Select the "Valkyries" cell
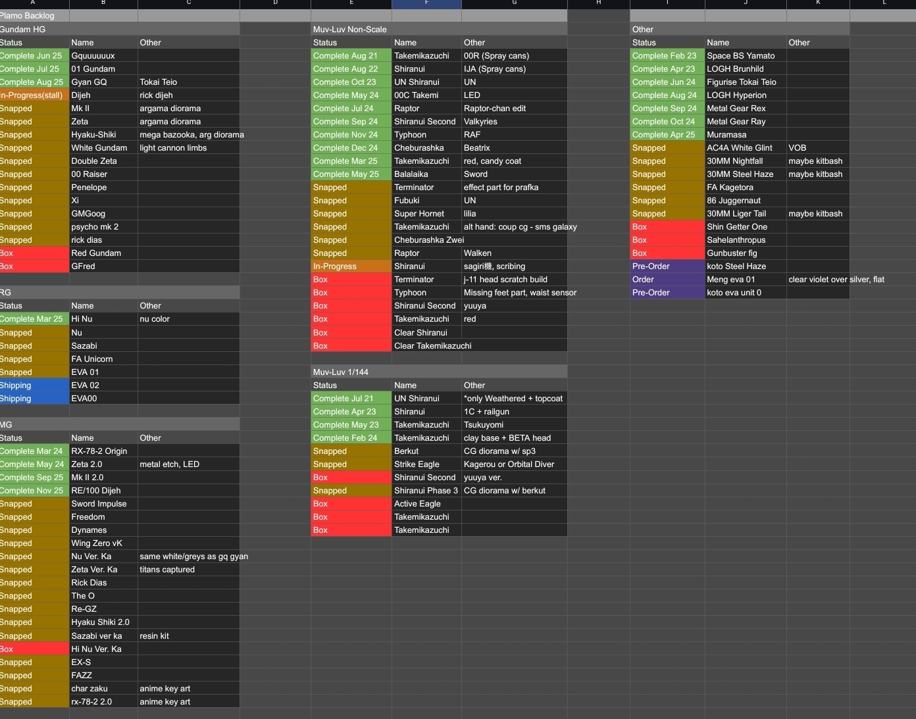 (514, 122)
